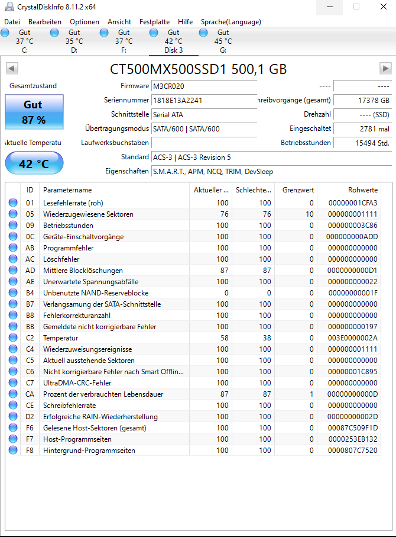
Task: Switch to drive C: tab
Action: point(25,41)
